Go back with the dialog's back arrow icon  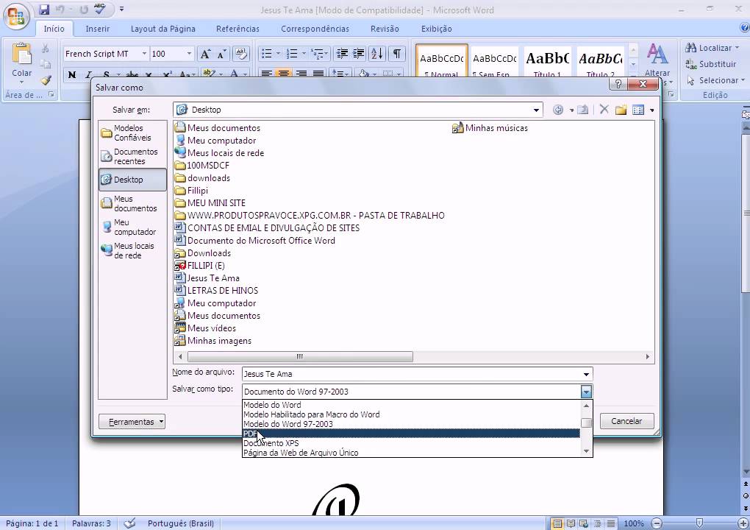(x=557, y=110)
